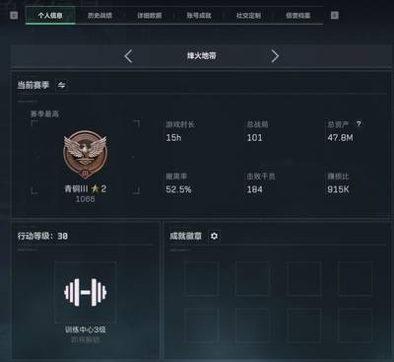394x362 pixels.
Task: Click the bronze eagle rank emblem
Action: click(x=86, y=154)
